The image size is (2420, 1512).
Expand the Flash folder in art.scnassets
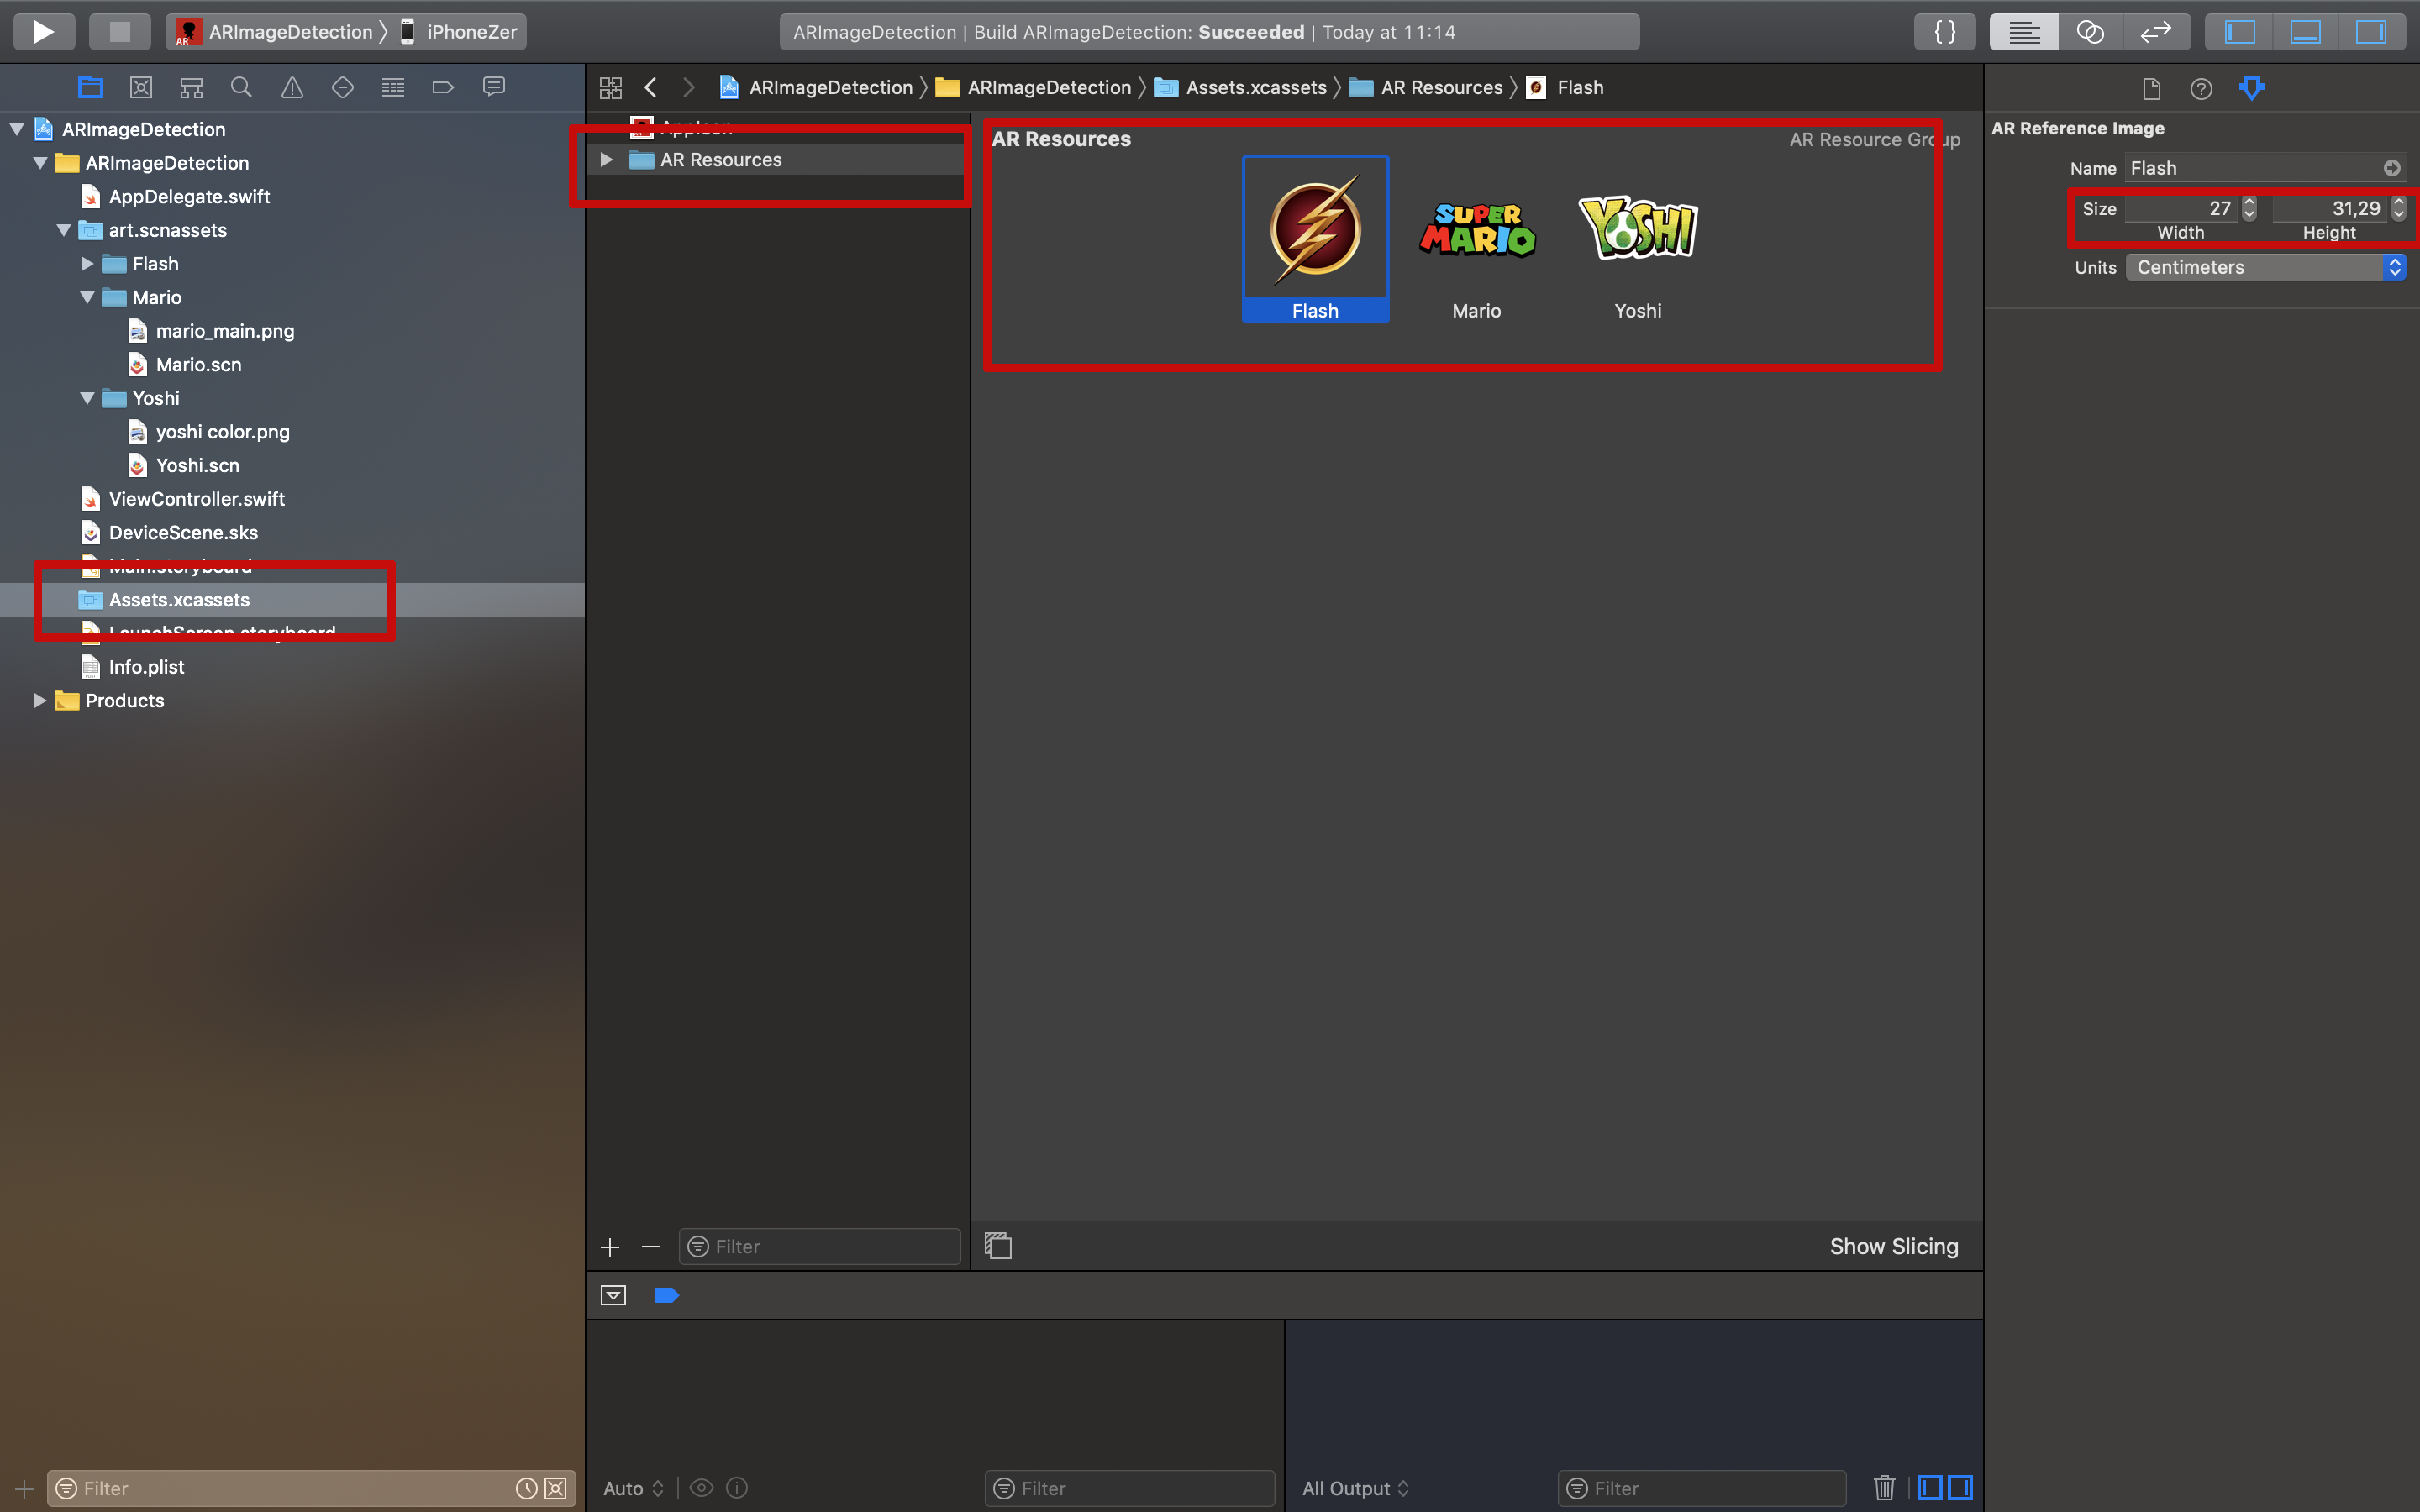pyautogui.click(x=87, y=264)
